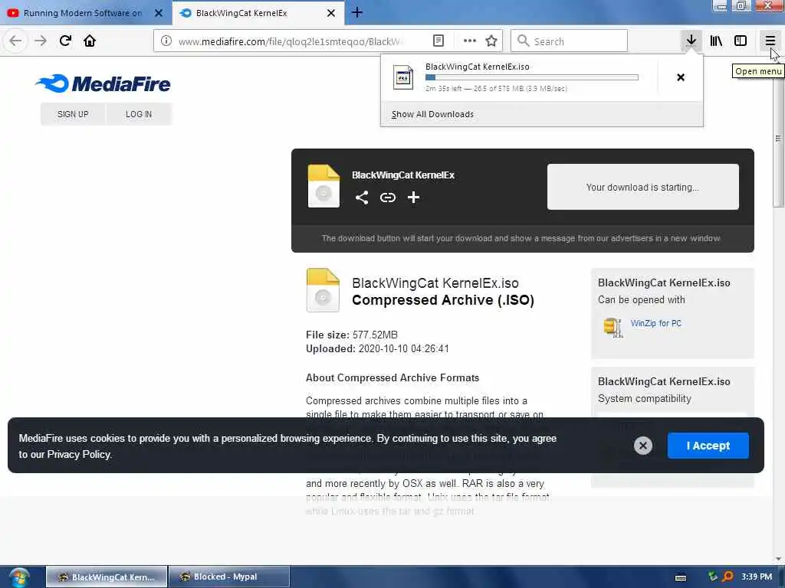Click the keyboard tray icon
This screenshot has width=785, height=588.
[x=681, y=577]
